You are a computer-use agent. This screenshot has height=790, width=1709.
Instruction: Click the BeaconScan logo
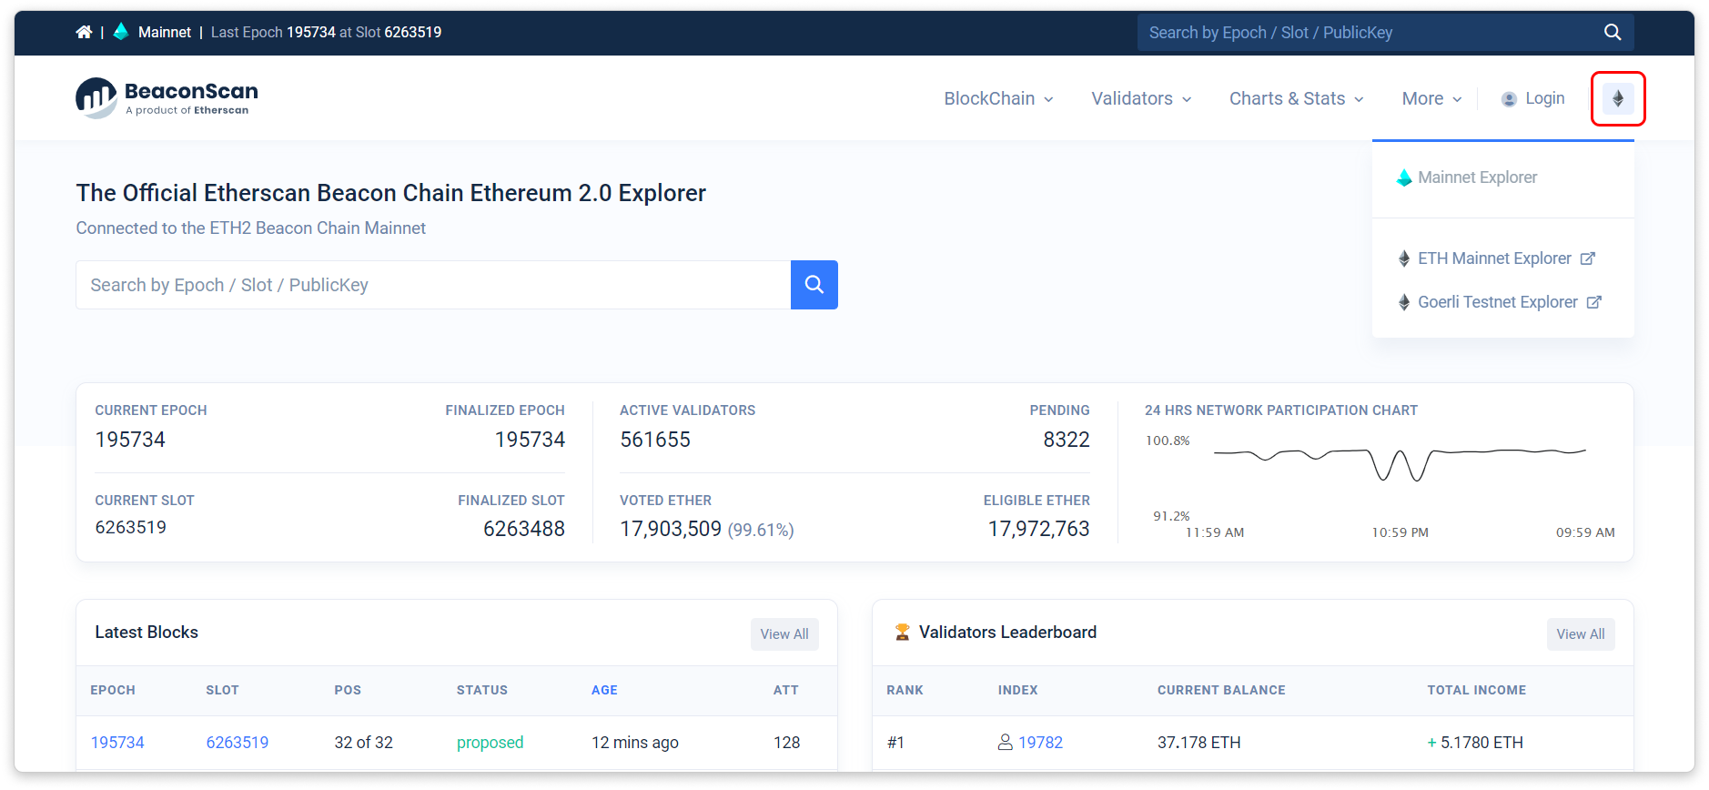[x=167, y=98]
